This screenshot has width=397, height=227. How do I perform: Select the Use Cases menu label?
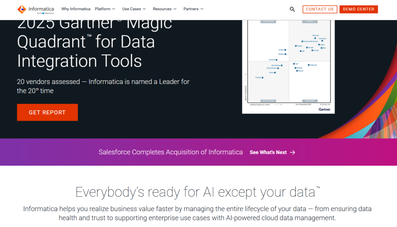pos(131,9)
